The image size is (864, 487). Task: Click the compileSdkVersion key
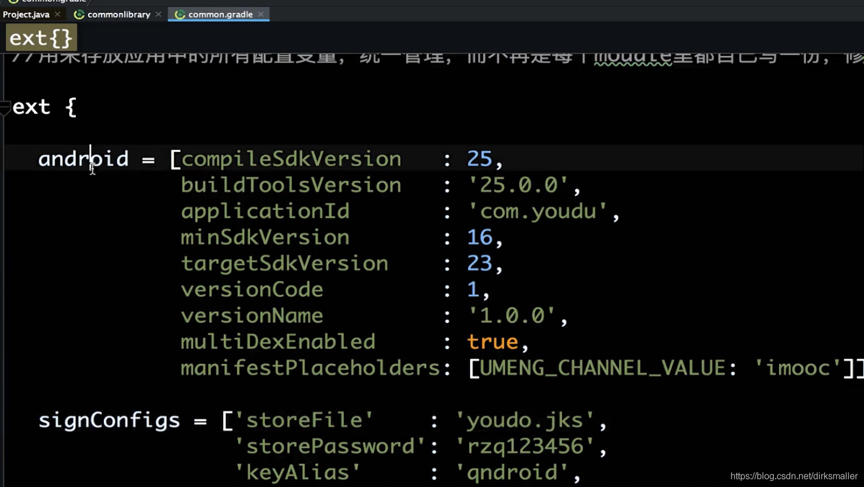pos(291,159)
